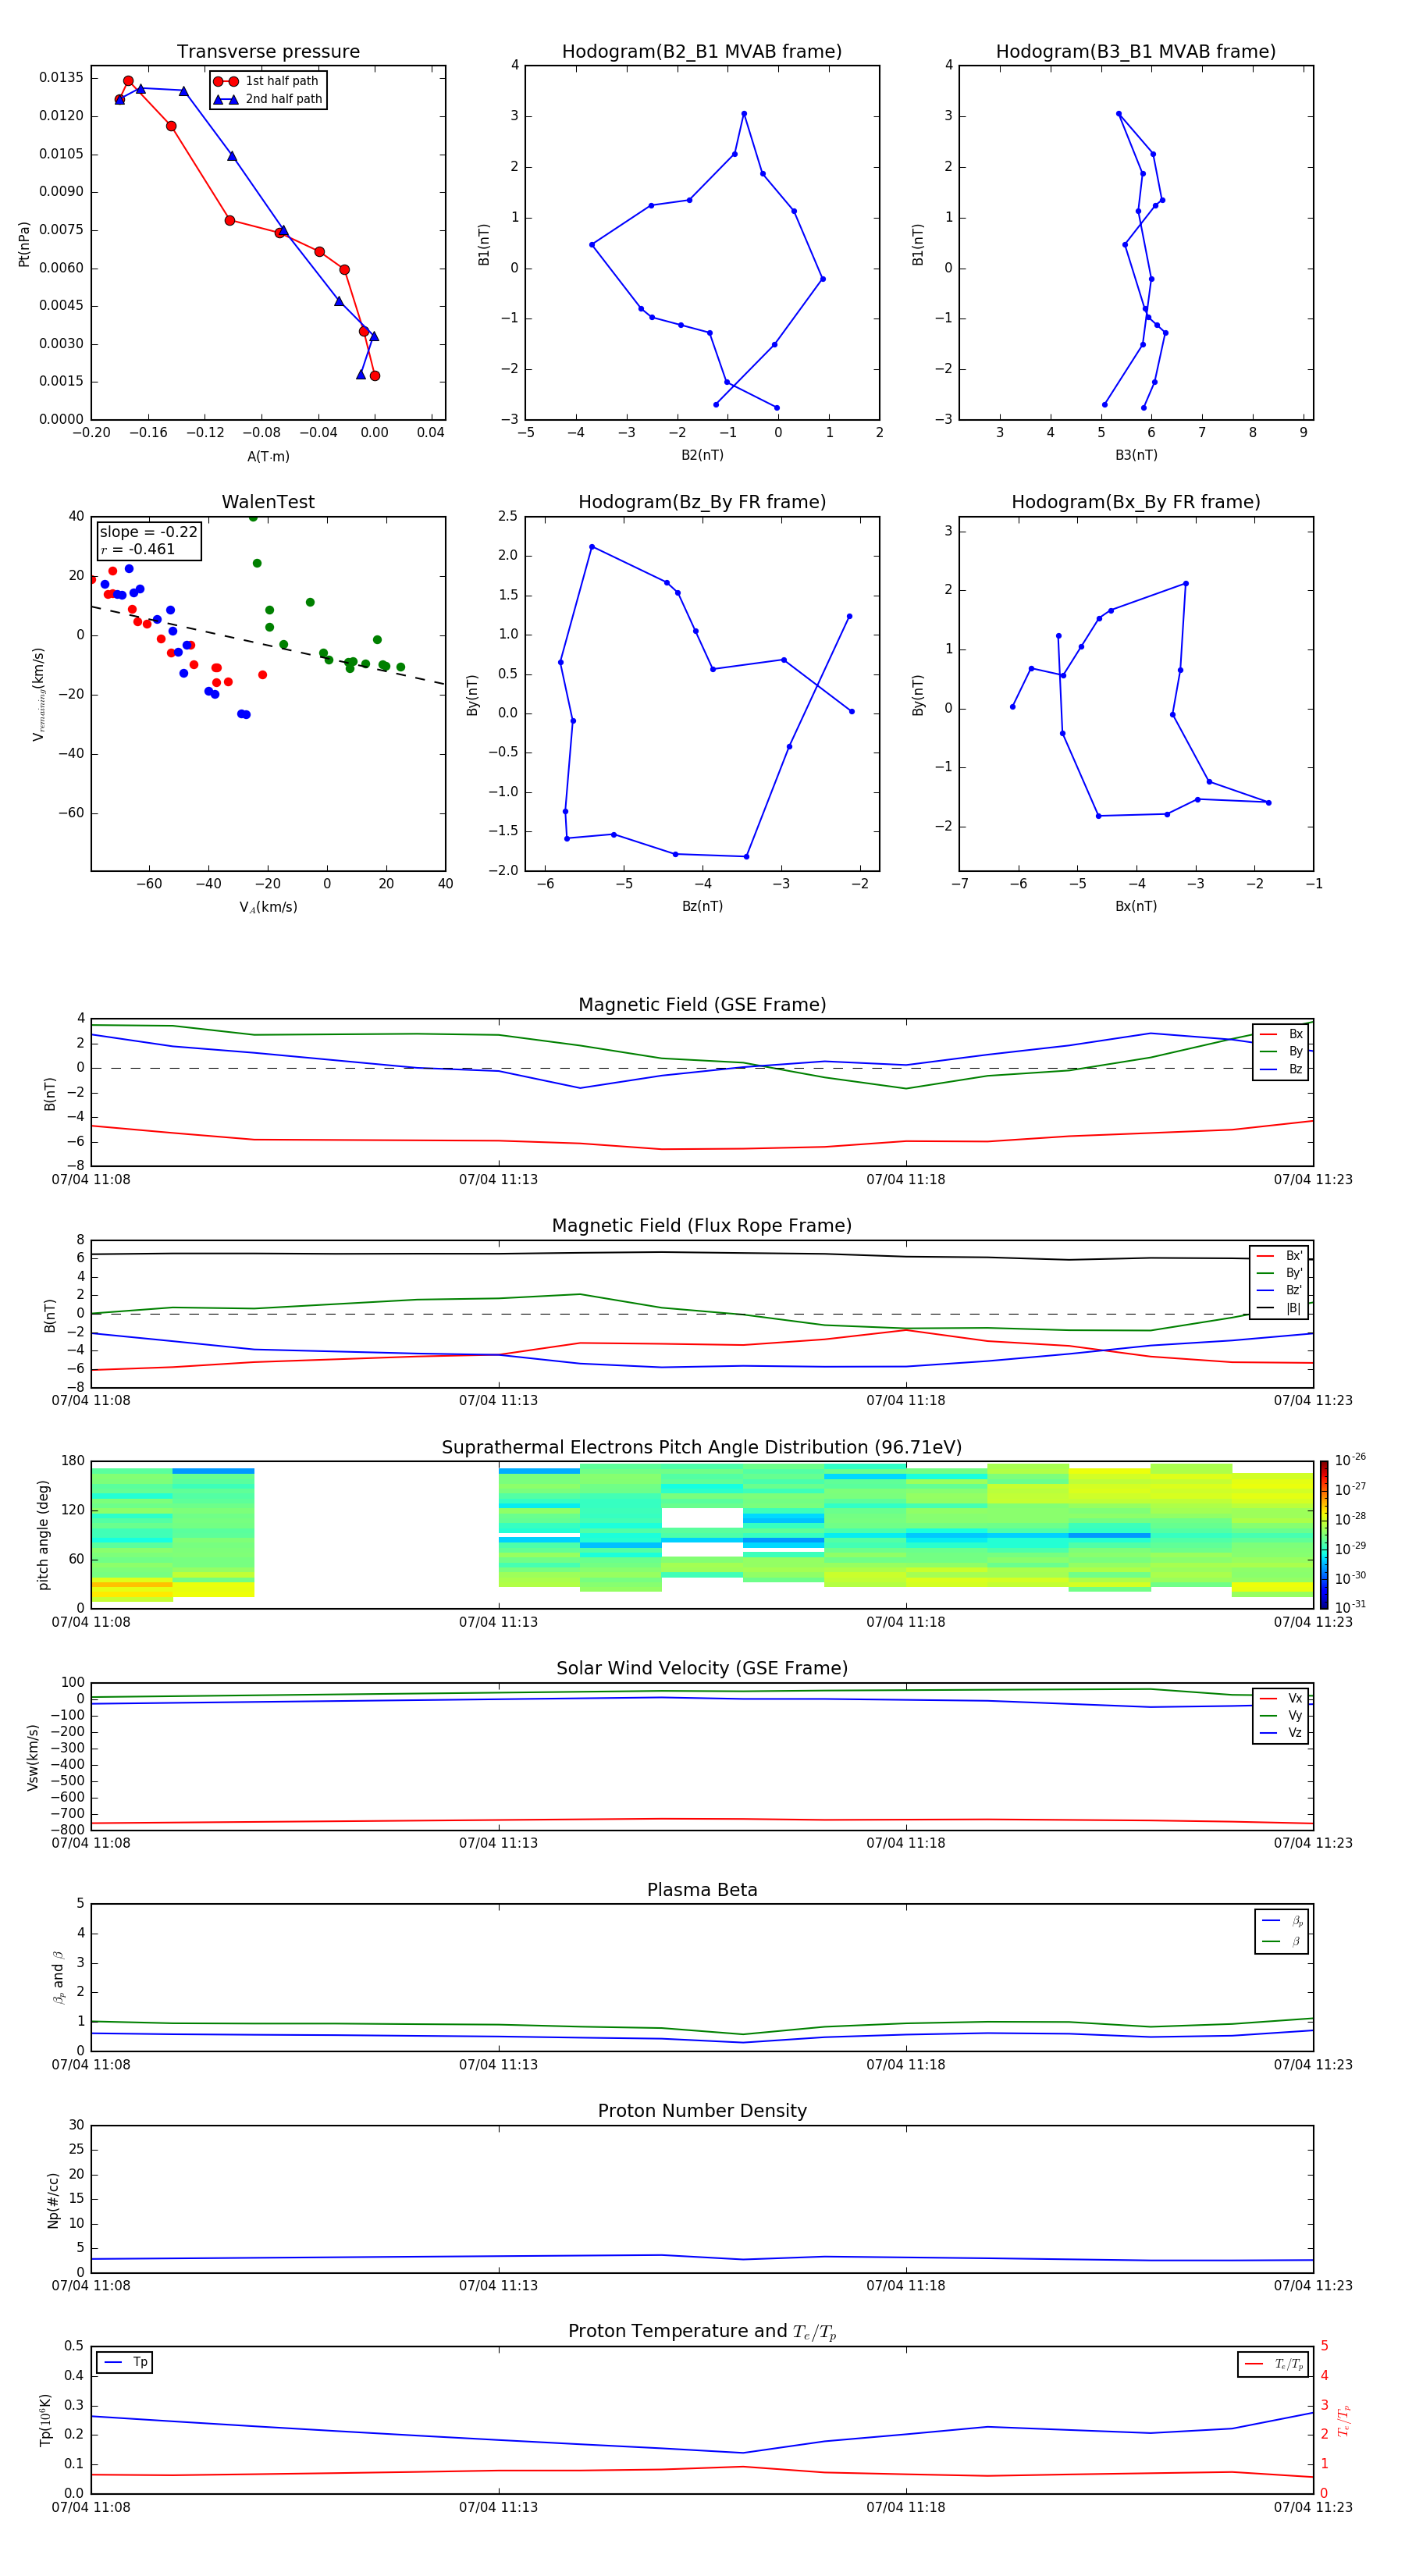Viewport: 1405px width, 2576px height.
Task: Click the 'Np(#/cc)' axis label
Action: (52, 2200)
